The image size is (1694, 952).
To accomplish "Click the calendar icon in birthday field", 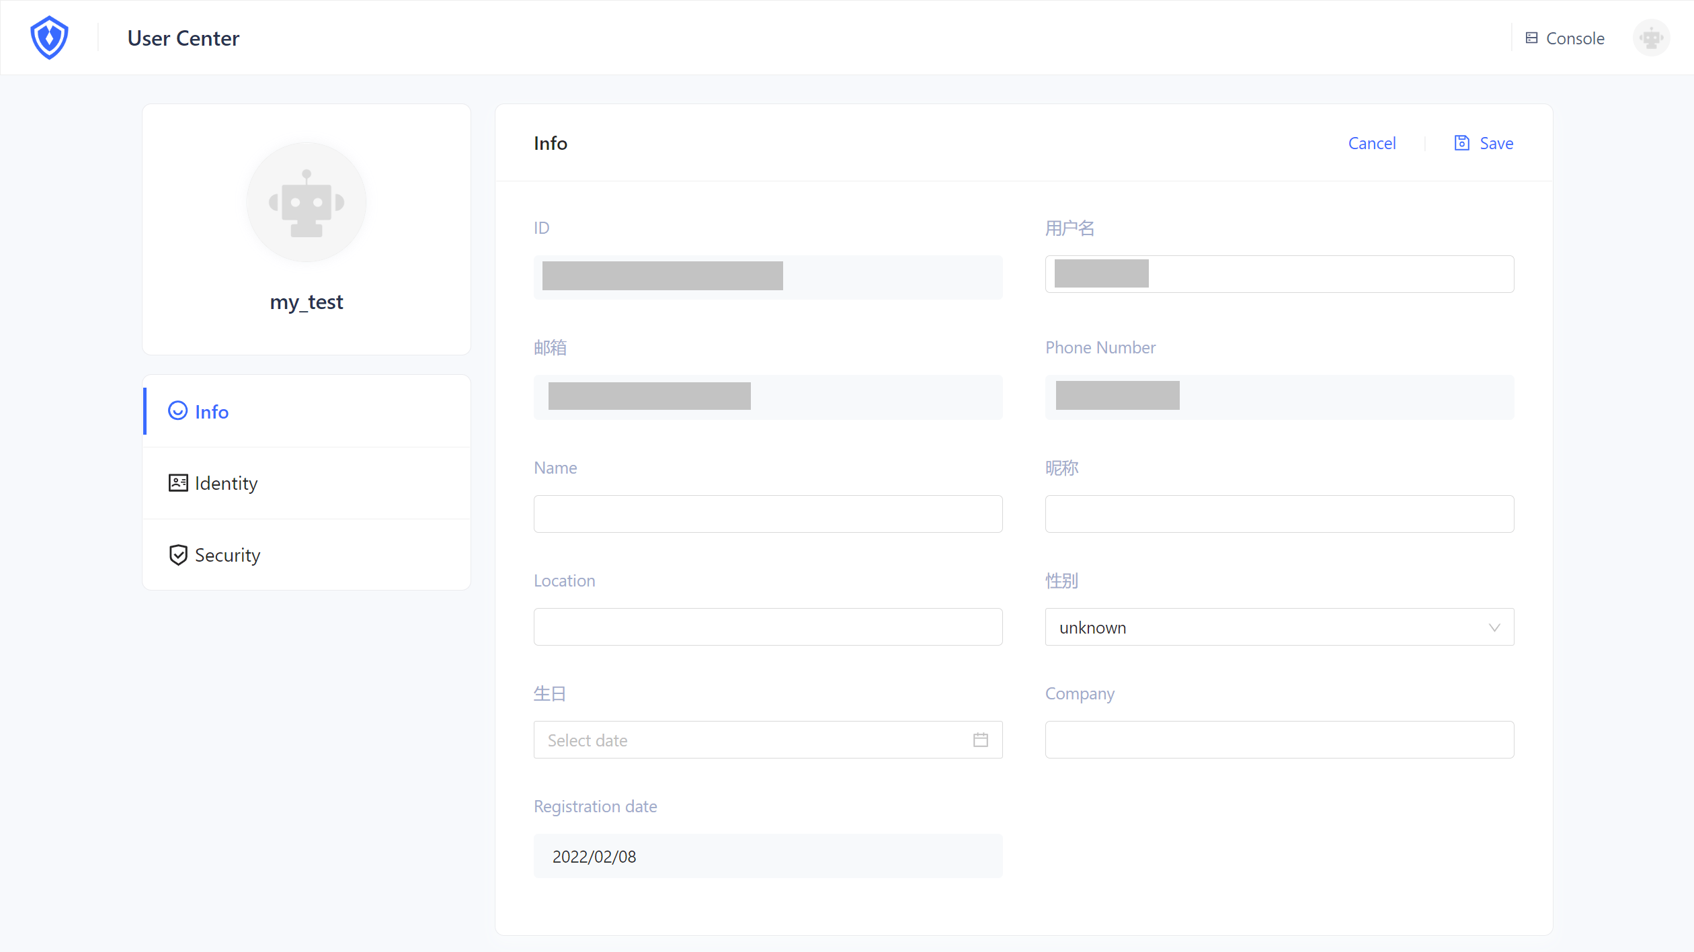I will tap(980, 740).
